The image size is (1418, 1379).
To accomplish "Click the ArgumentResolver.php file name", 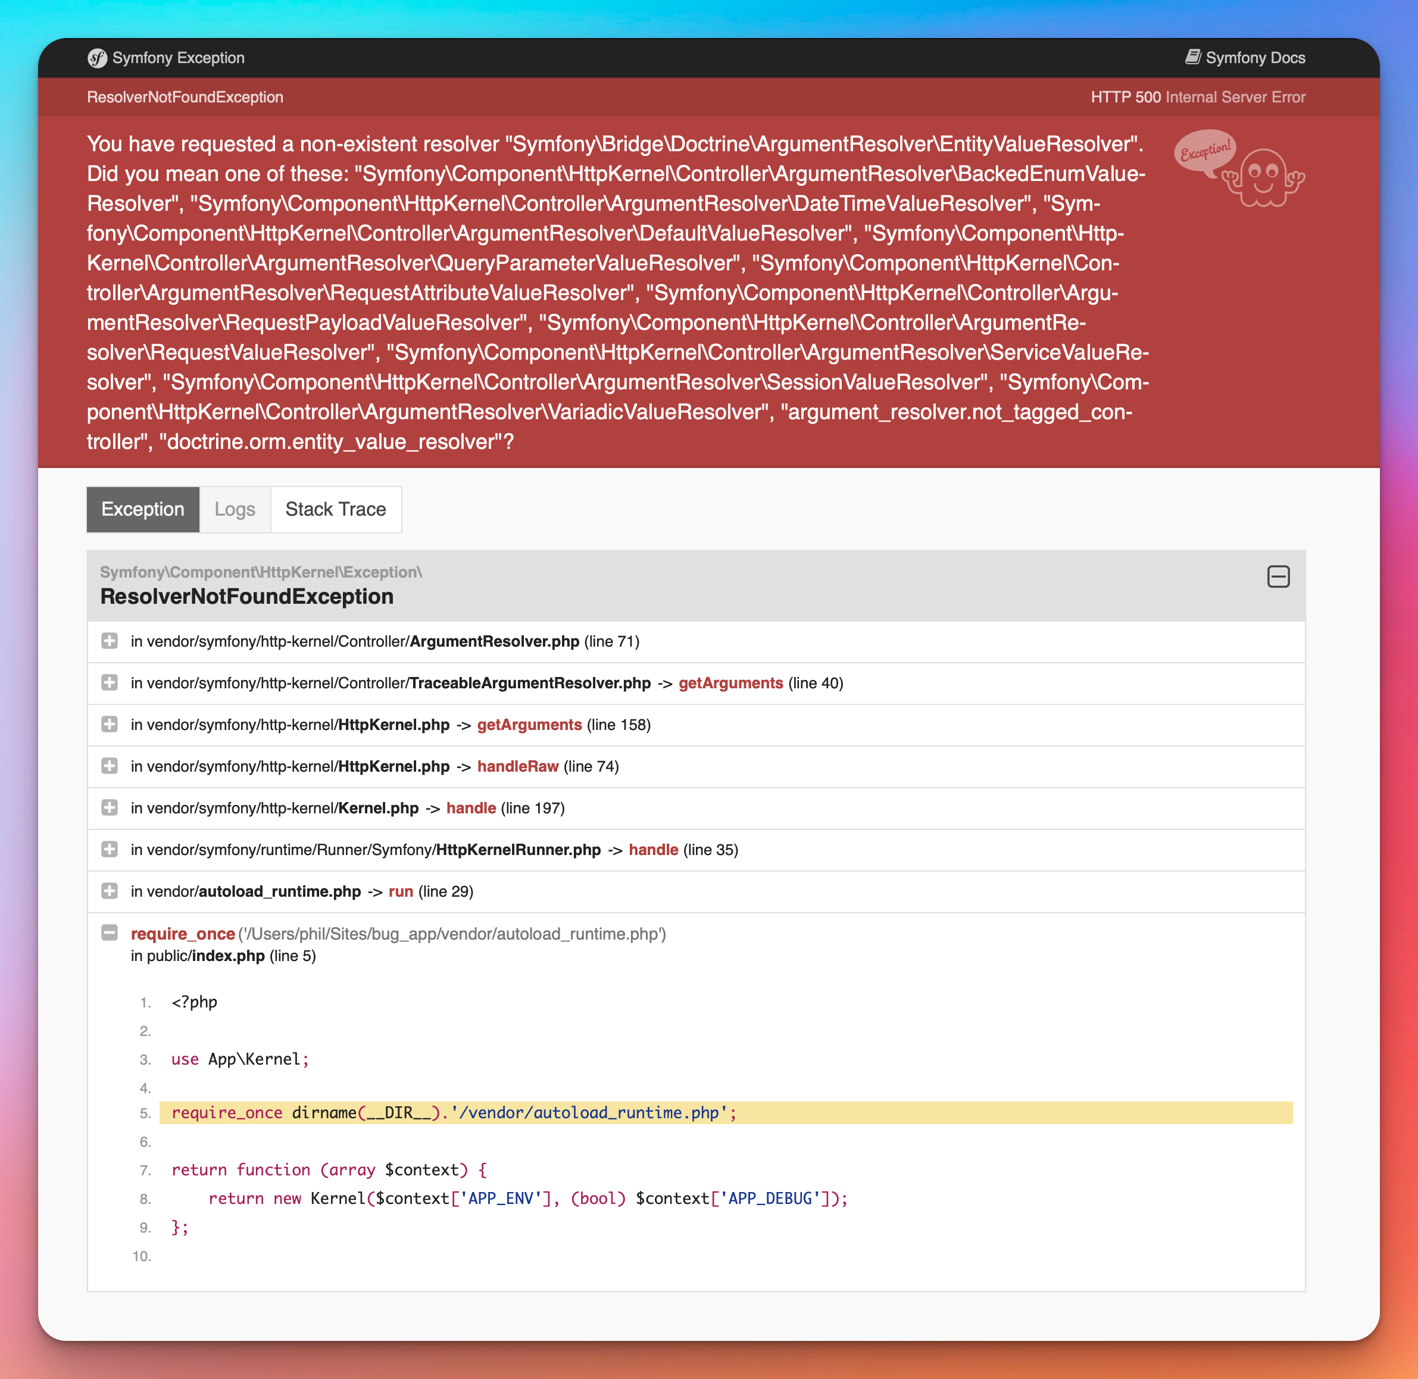I will coord(495,642).
